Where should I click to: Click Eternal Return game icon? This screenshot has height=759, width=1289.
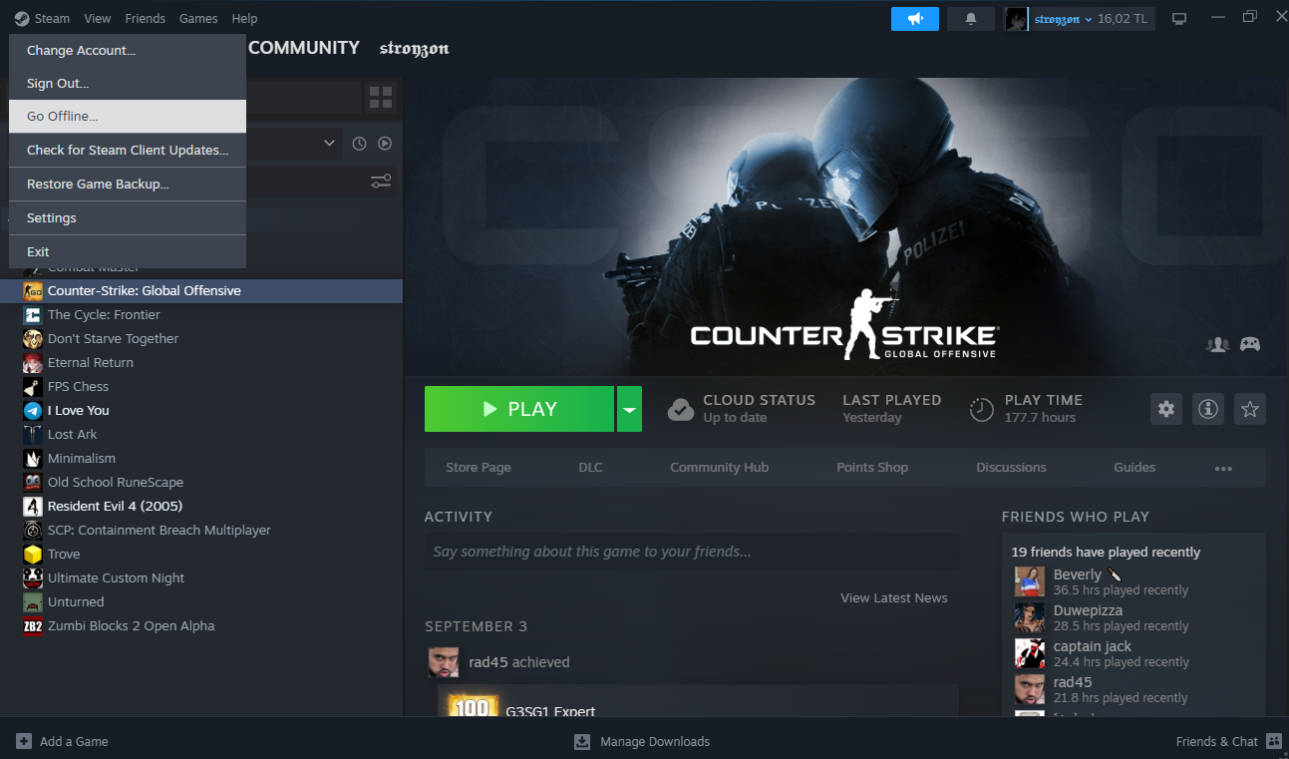pyautogui.click(x=33, y=363)
